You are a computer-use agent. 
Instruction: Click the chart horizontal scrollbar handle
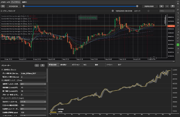pyautogui.click(x=174, y=61)
